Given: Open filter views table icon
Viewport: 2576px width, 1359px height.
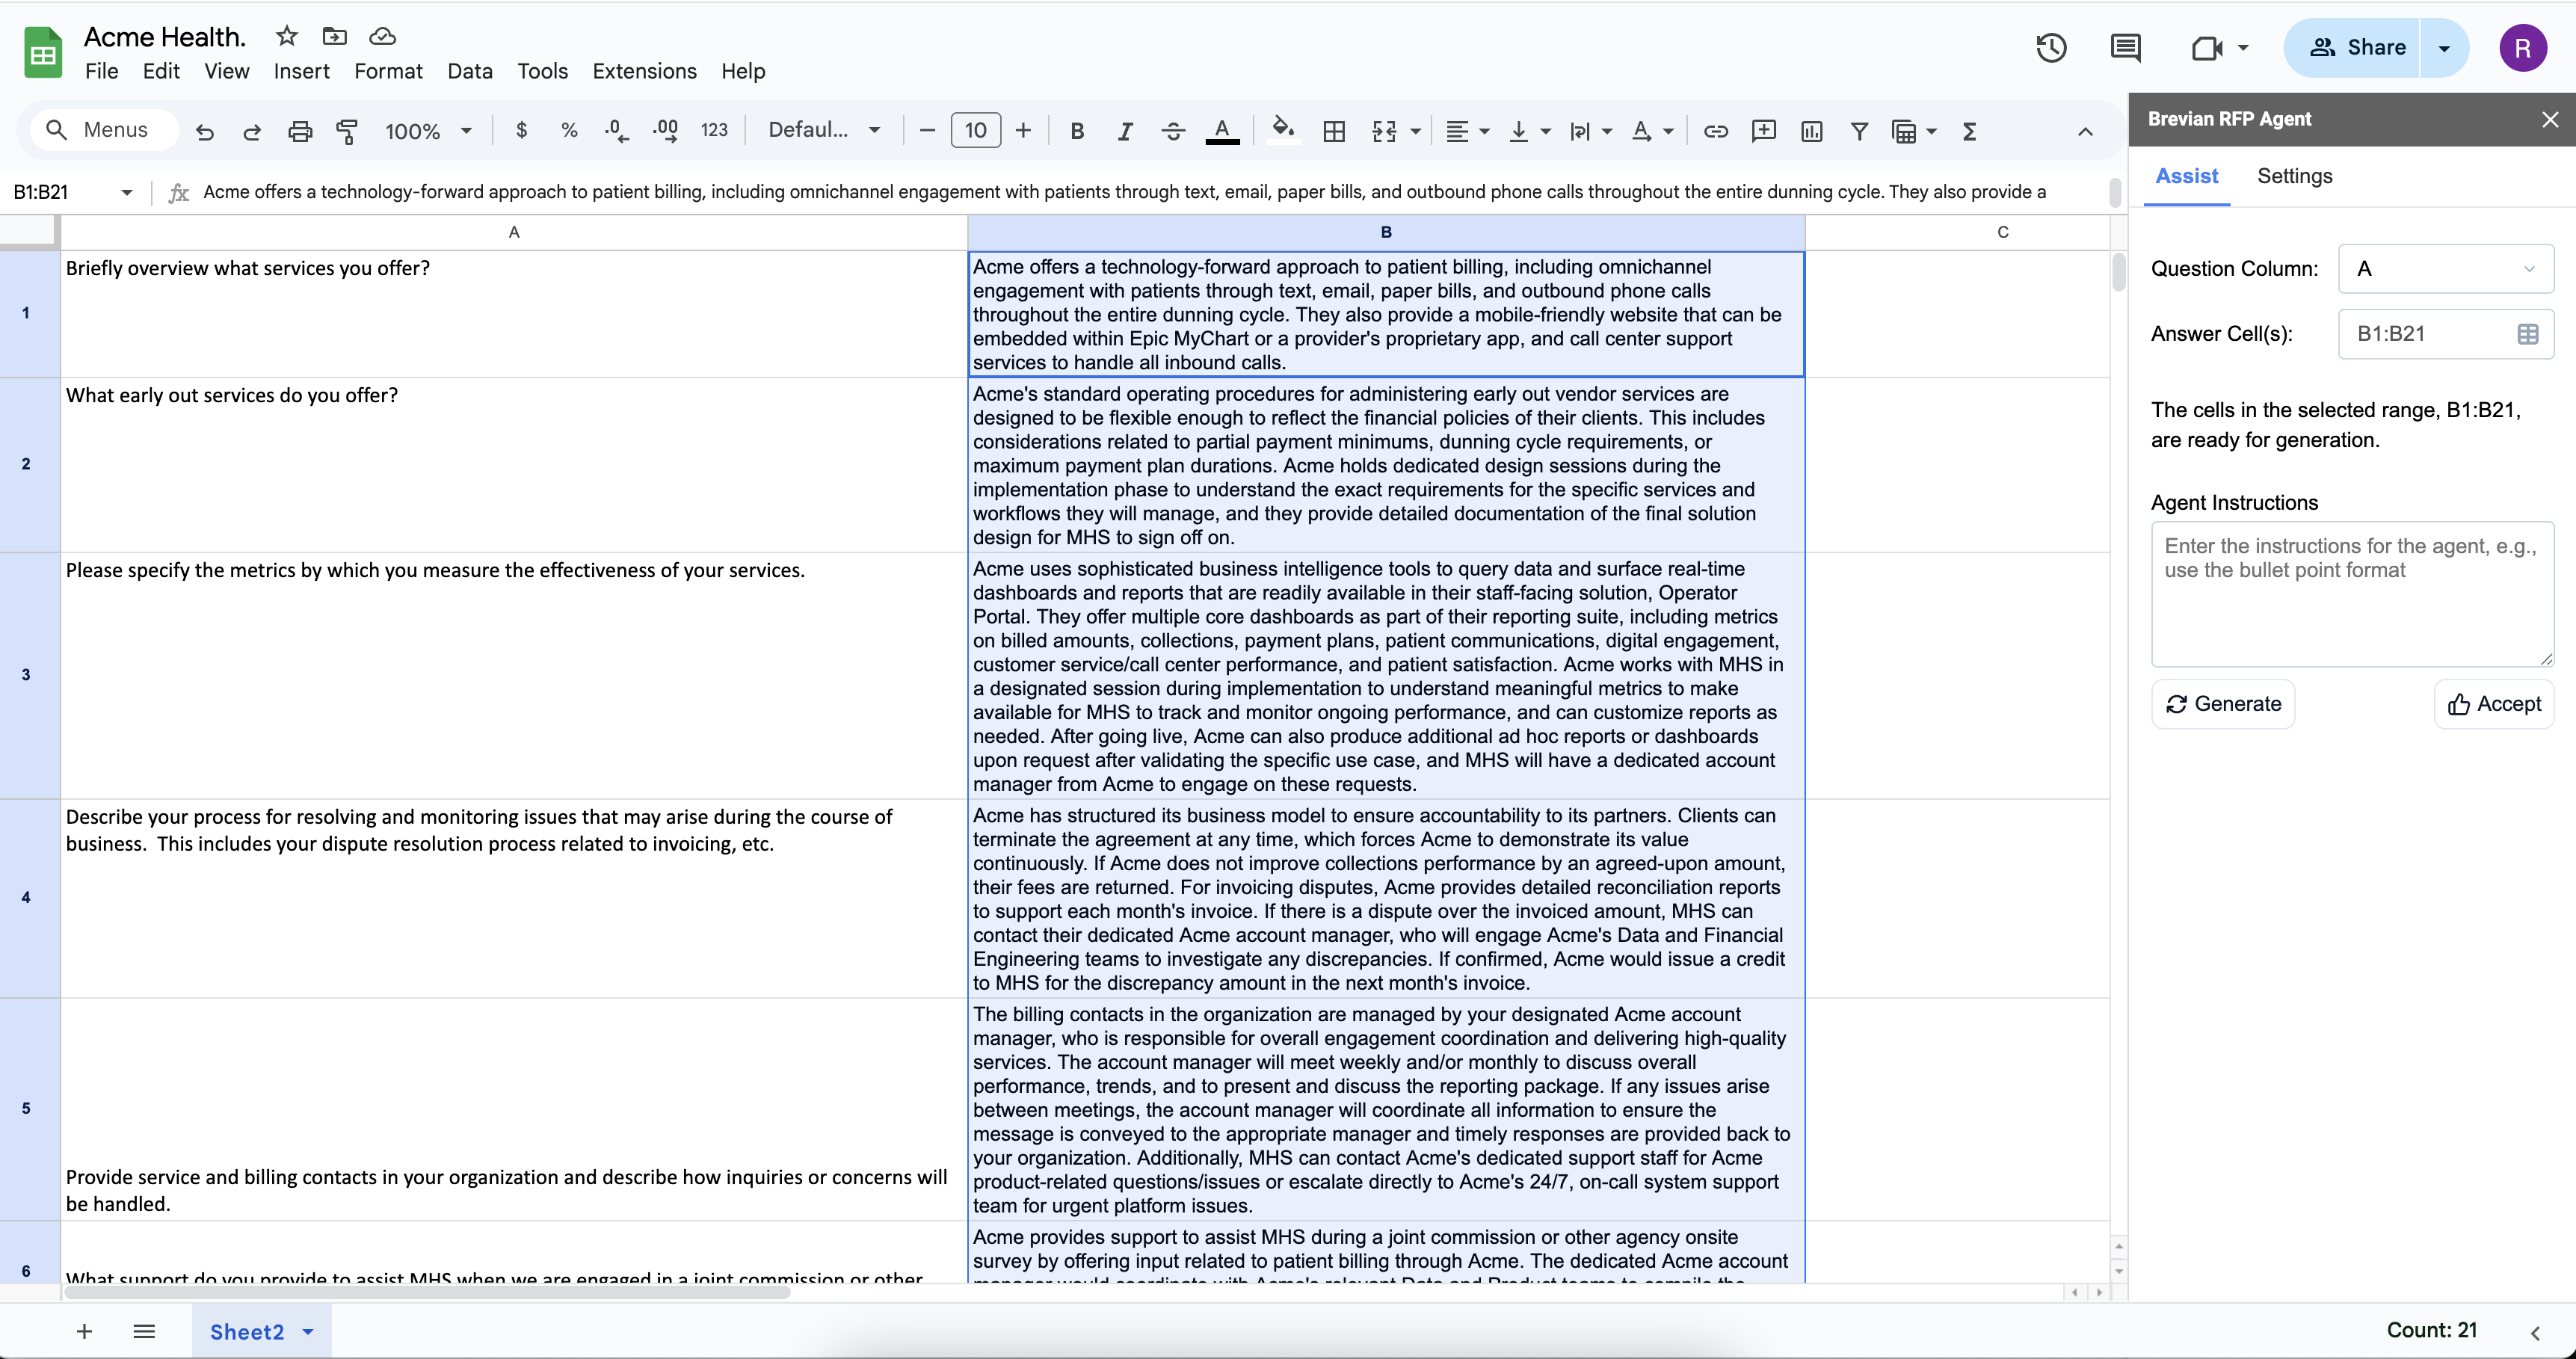Looking at the screenshot, I should click(x=1904, y=131).
